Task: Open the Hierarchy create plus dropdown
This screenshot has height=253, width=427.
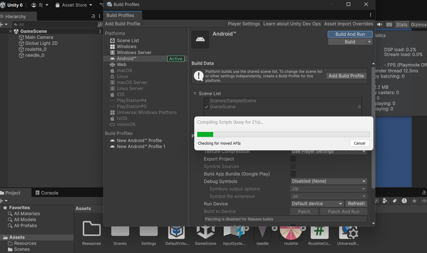Action: (4, 25)
